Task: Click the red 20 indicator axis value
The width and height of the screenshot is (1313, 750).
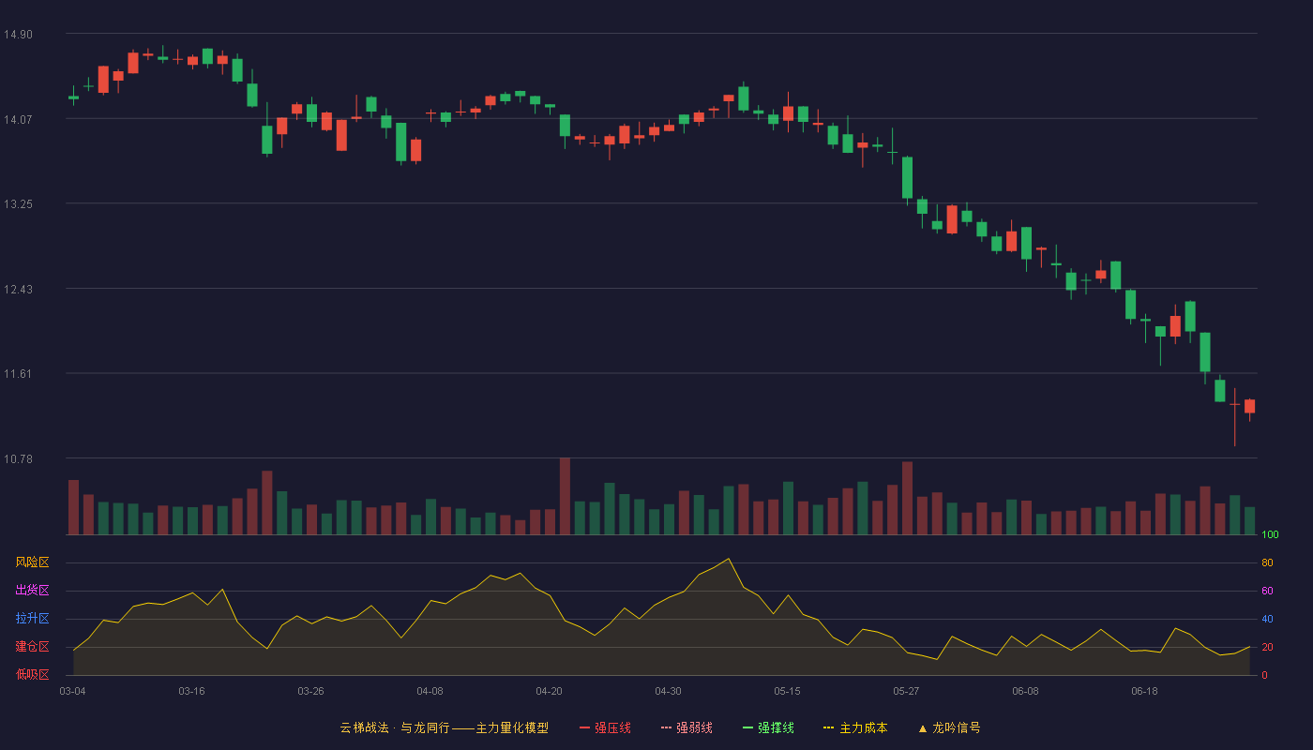Action: click(1267, 647)
